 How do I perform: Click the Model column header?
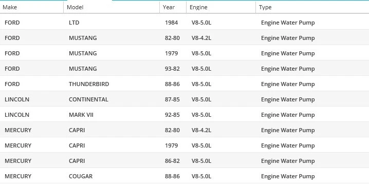pos(75,7)
